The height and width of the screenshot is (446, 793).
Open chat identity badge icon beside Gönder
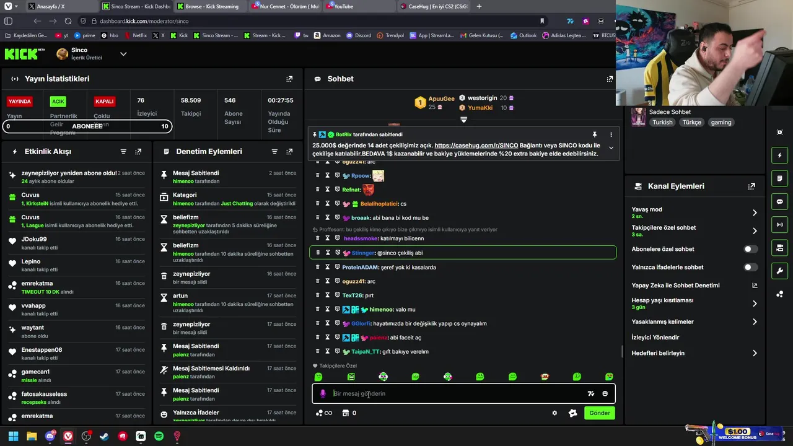(573, 413)
